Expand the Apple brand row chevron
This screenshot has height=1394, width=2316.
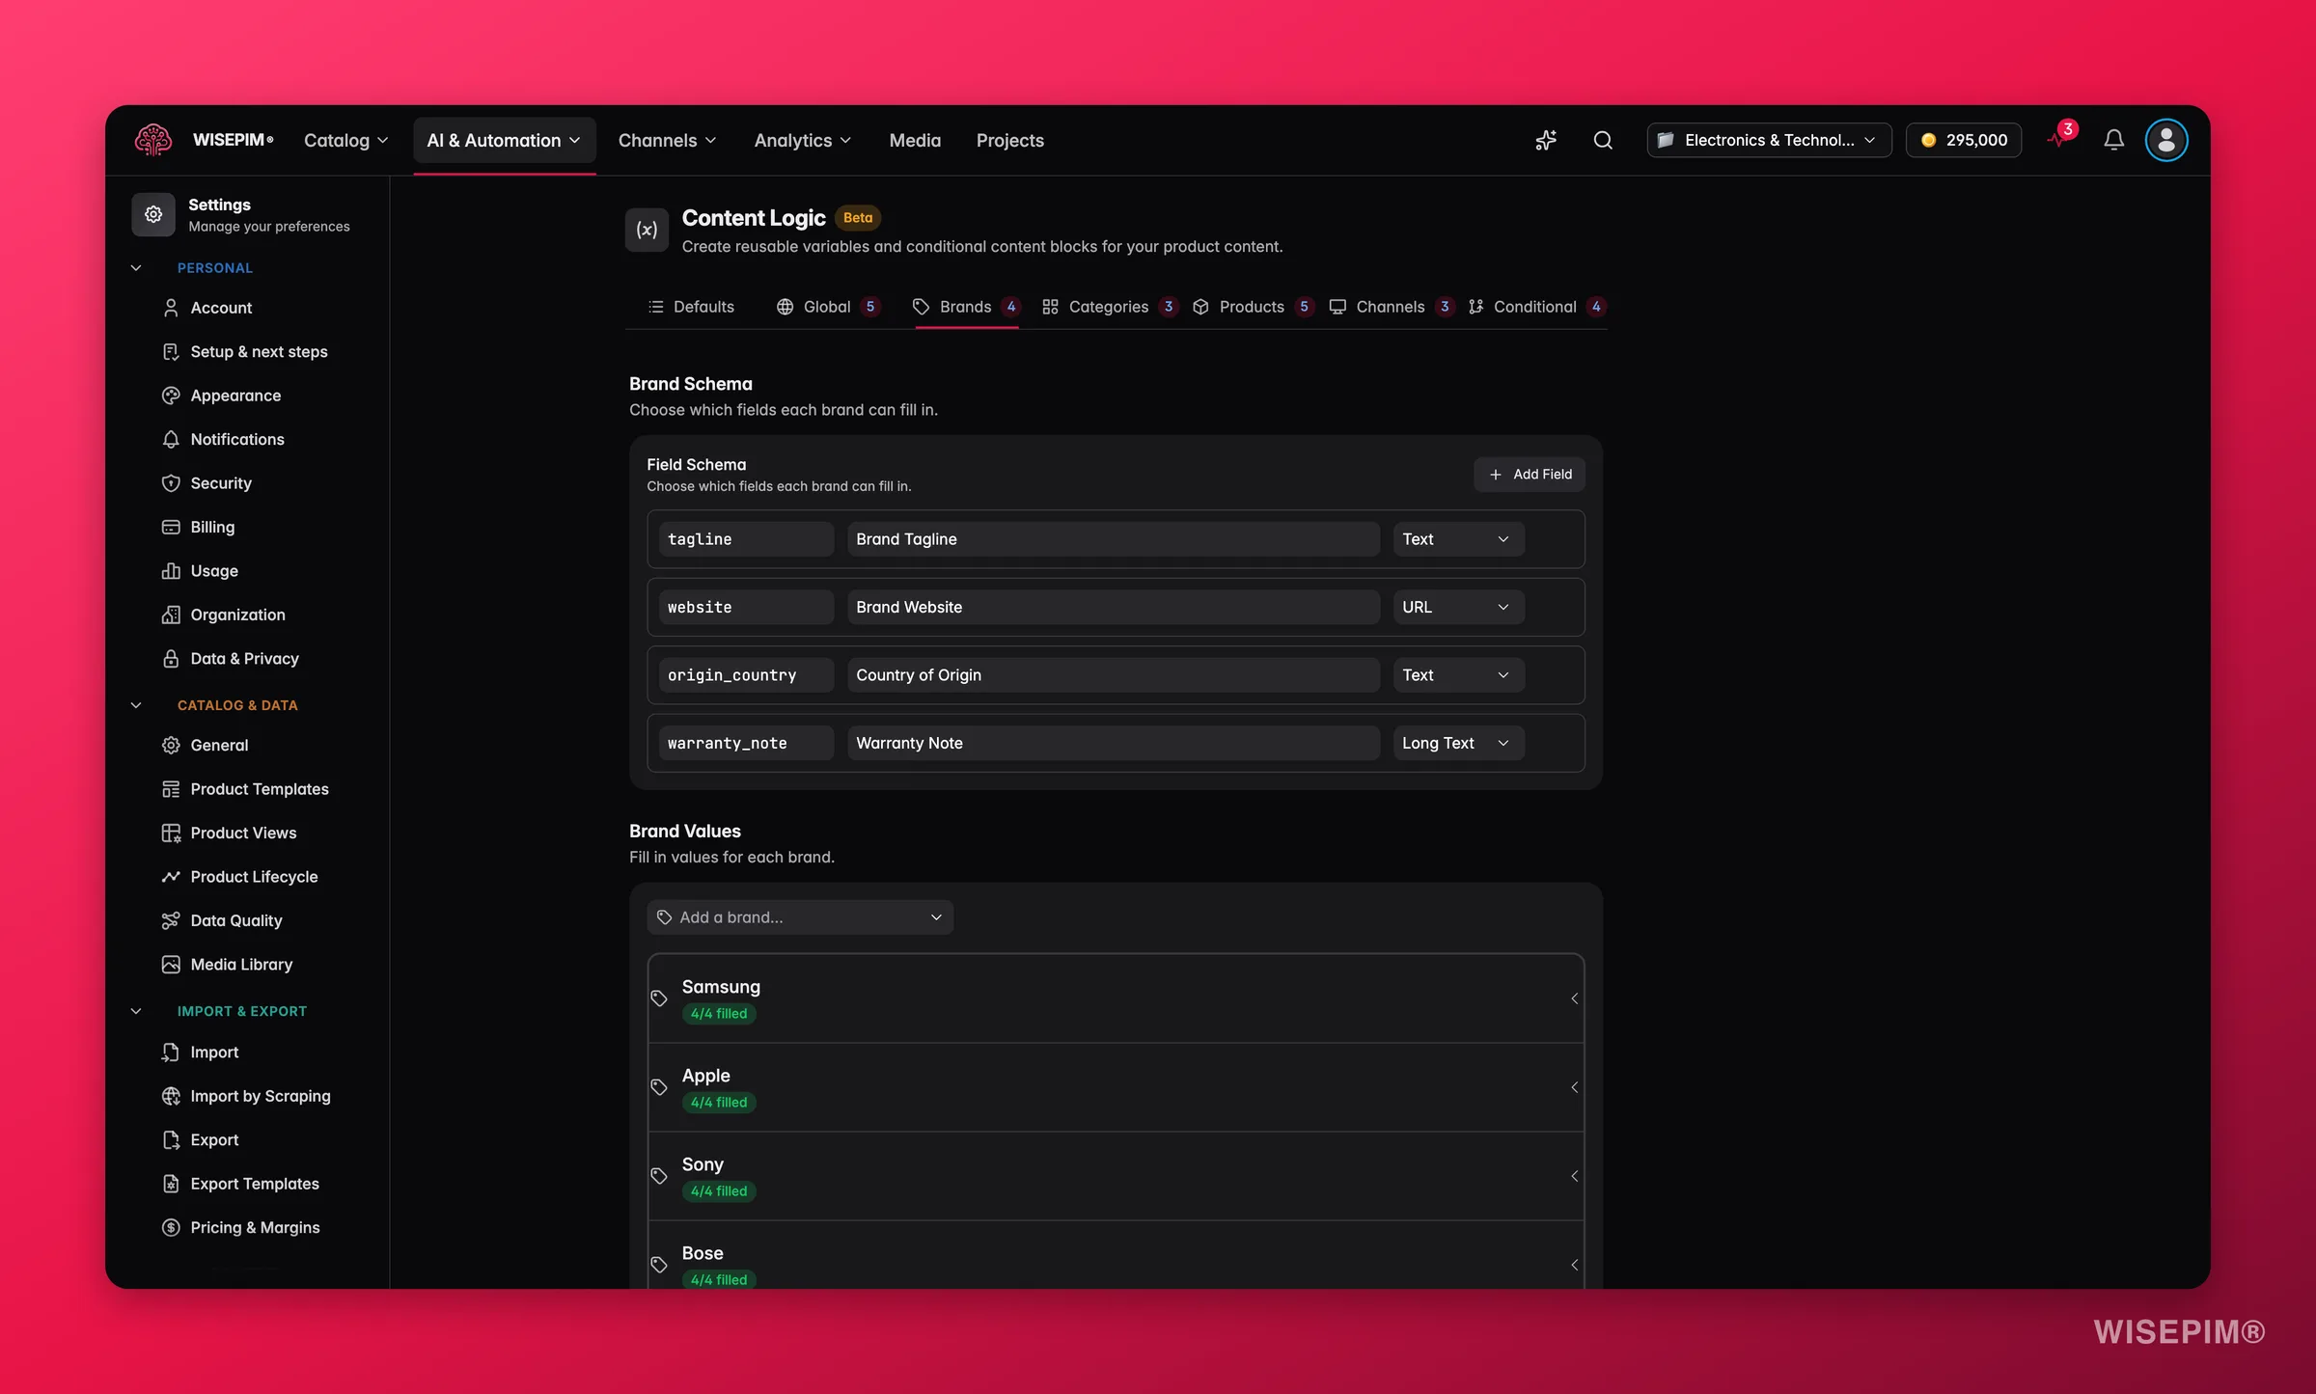click(1574, 1087)
